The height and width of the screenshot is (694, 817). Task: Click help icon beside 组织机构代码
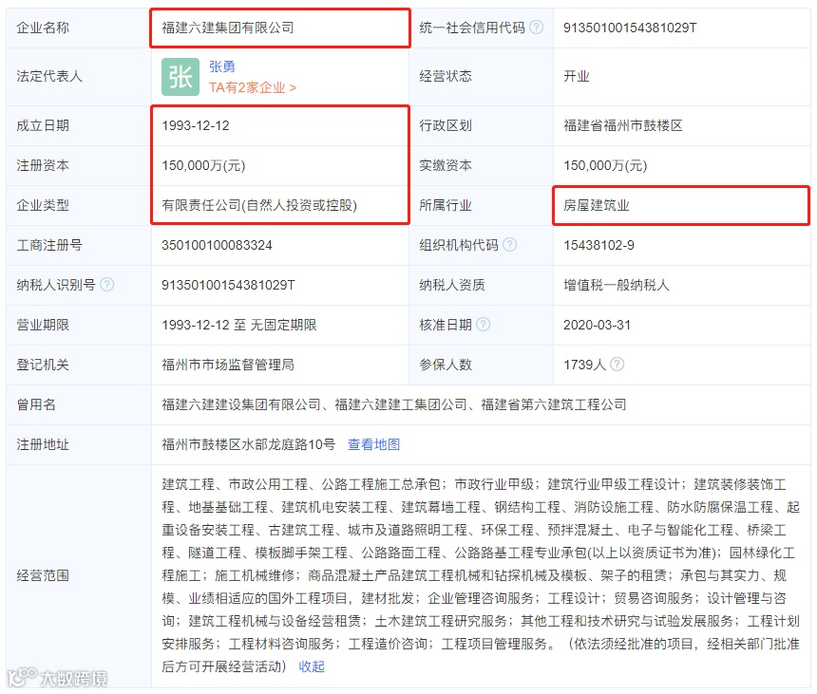(509, 244)
